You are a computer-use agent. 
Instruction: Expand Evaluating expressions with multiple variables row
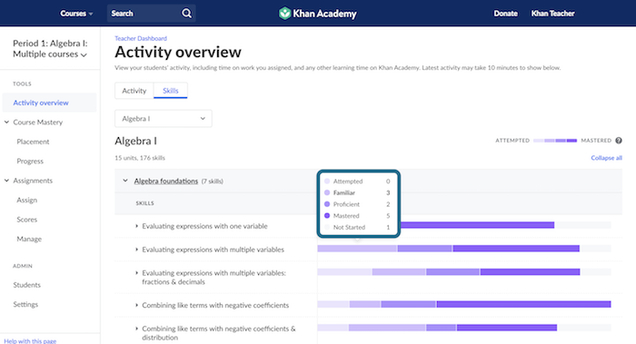tap(136, 250)
